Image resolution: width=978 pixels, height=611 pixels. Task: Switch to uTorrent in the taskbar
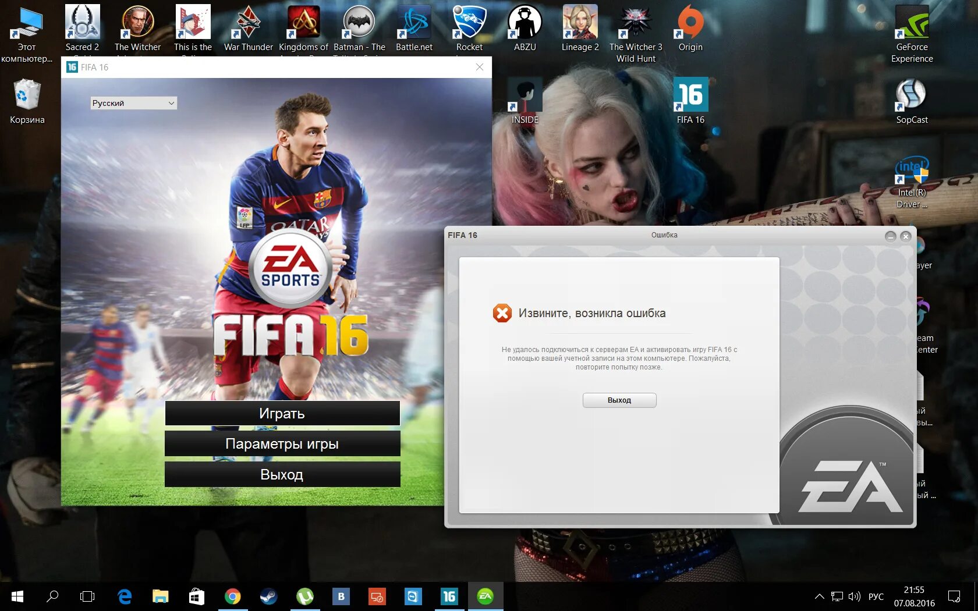pos(305,596)
